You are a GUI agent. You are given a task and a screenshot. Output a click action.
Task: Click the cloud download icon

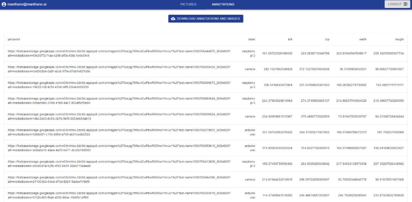(173, 19)
